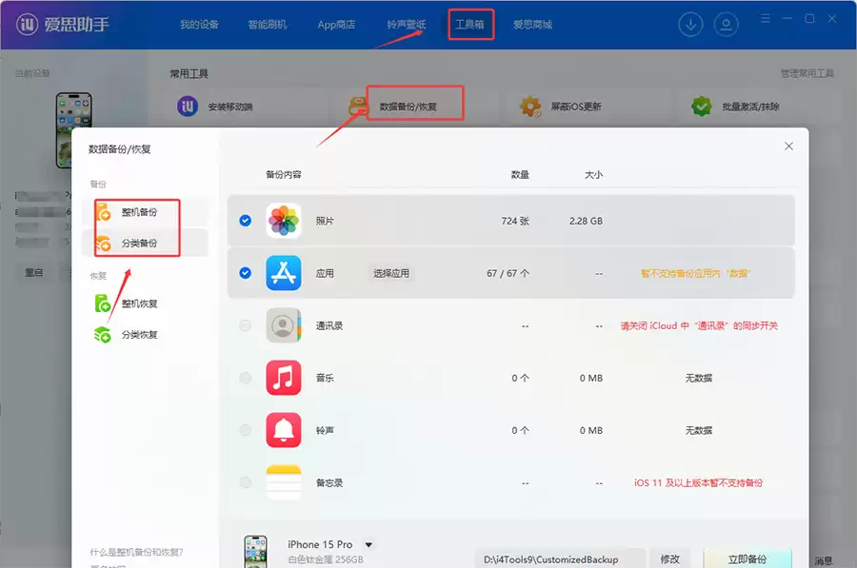
Task: Toggle the 备忘录 checkbox
Action: point(246,482)
